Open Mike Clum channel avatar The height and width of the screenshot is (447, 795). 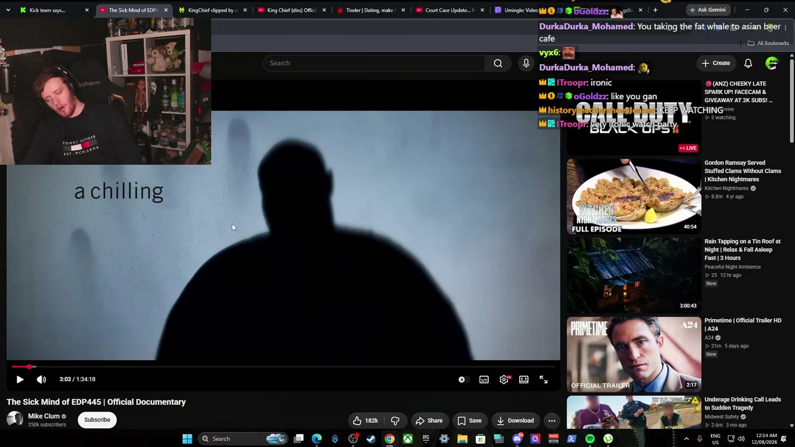click(15, 420)
